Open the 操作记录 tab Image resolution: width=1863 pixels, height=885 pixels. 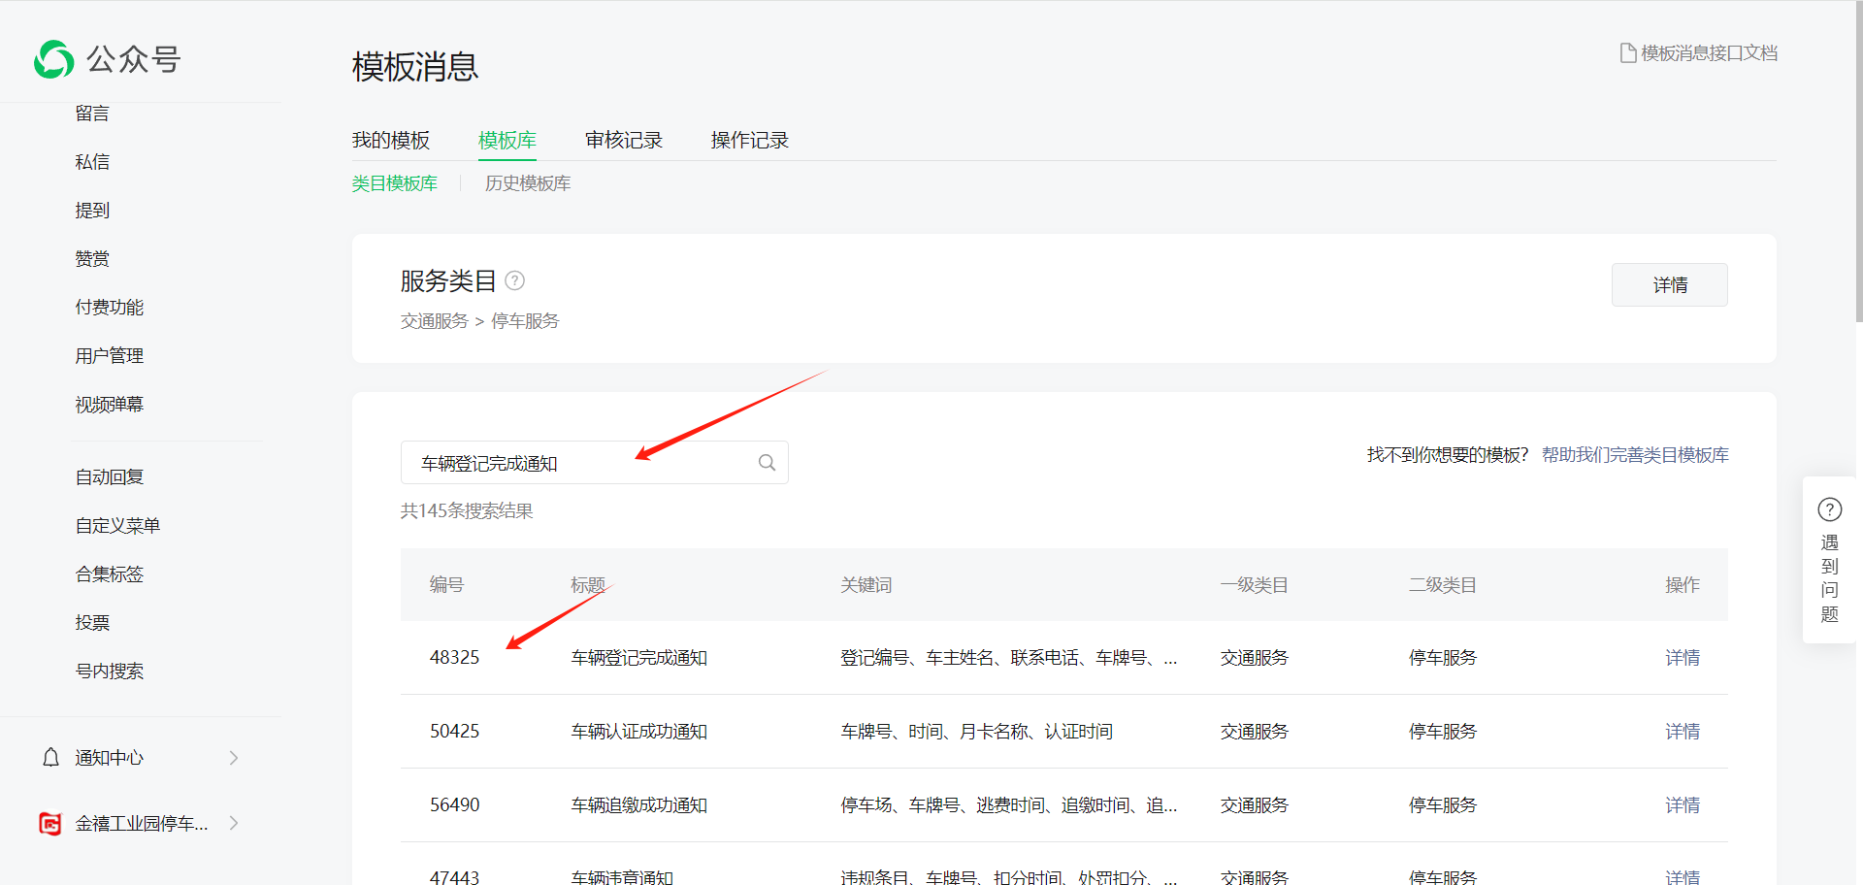click(750, 141)
